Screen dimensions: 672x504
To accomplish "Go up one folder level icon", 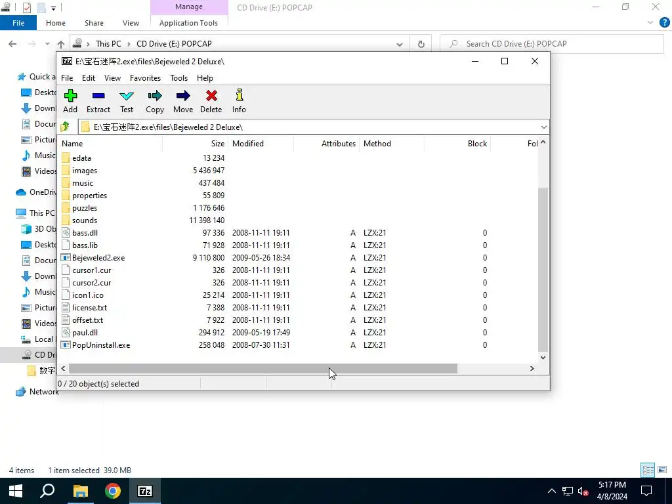I will [65, 127].
